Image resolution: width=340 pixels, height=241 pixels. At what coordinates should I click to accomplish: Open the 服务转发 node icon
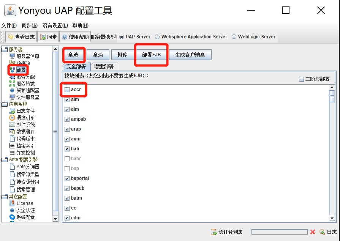click(12, 83)
